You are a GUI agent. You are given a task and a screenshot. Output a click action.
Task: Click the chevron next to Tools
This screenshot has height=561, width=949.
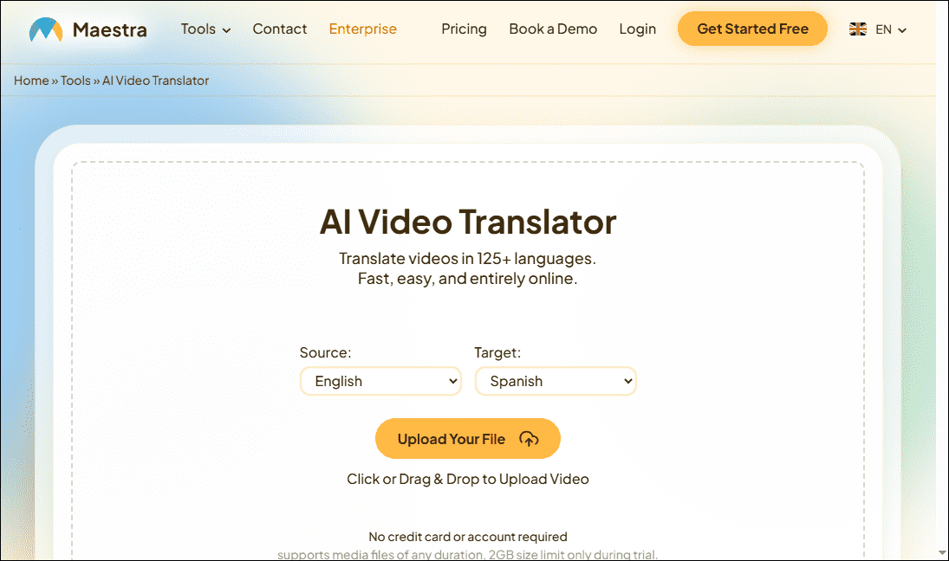229,29
